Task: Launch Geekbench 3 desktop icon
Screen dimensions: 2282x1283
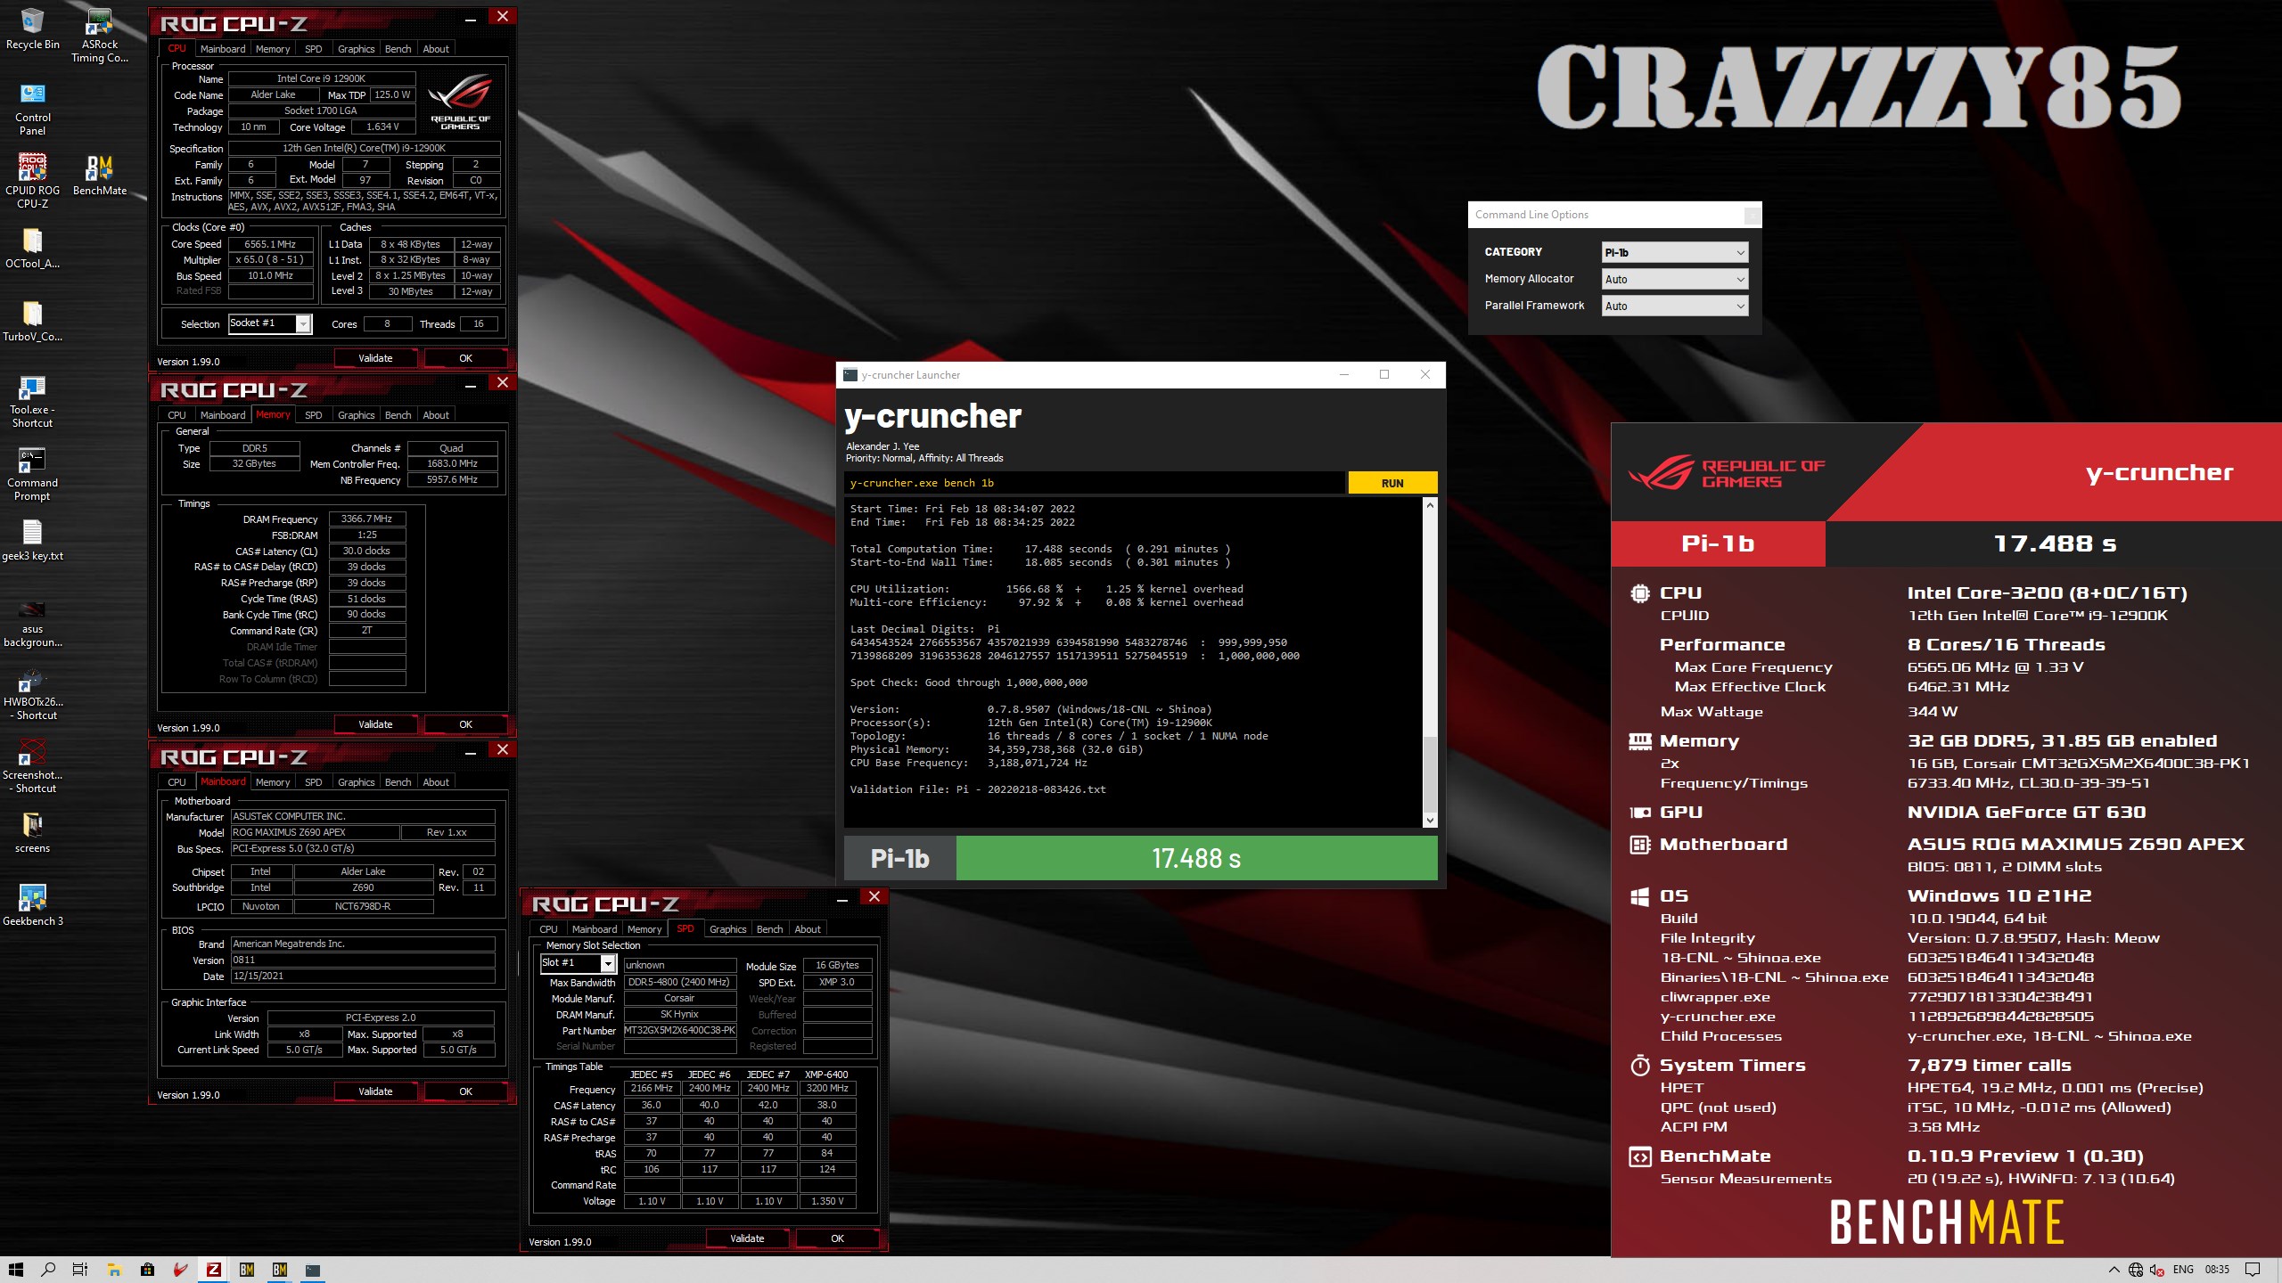Action: pos(32,905)
